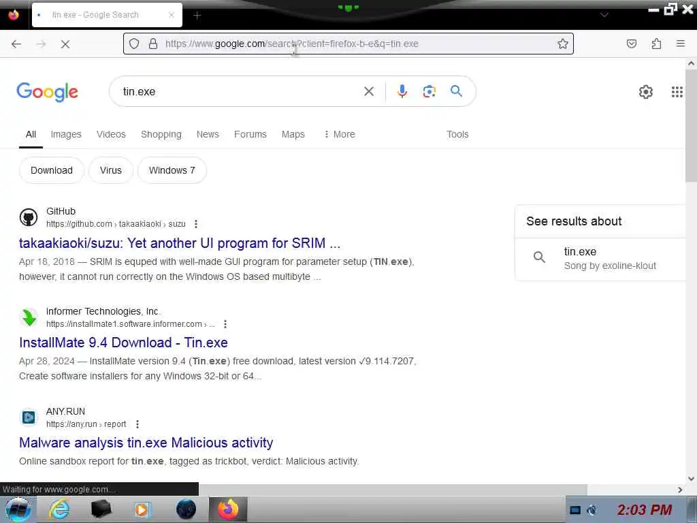
Task: Click the GitHub favicon in first result
Action: point(29,217)
